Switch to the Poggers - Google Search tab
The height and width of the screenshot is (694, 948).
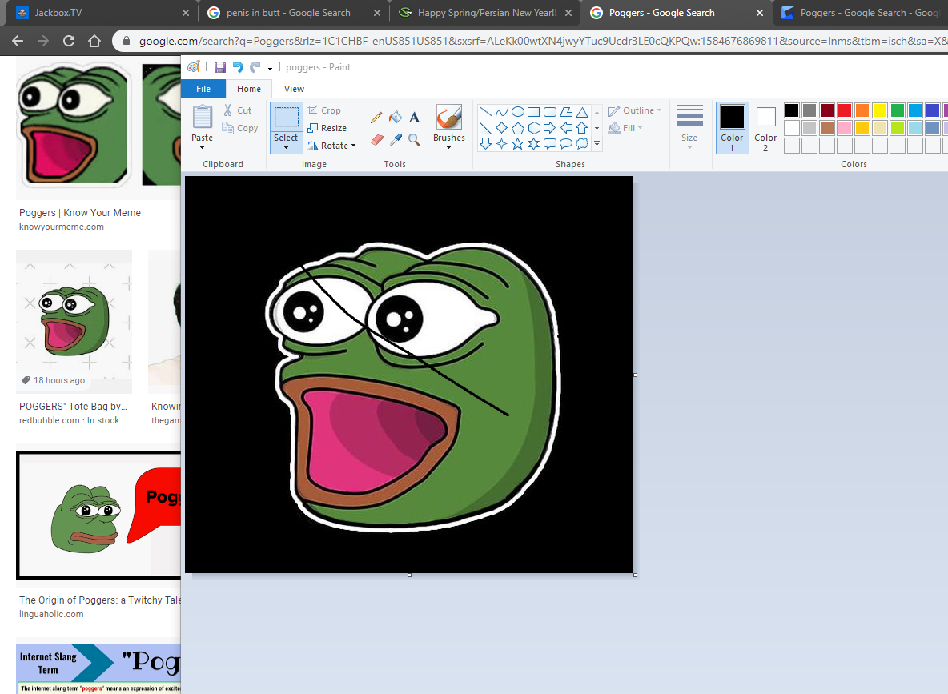[677, 13]
